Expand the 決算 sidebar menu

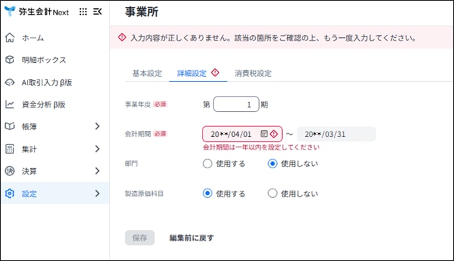[97, 171]
